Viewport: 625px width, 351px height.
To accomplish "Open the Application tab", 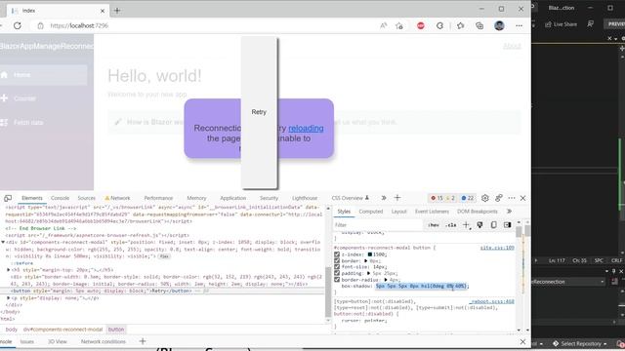I will (x=232, y=198).
